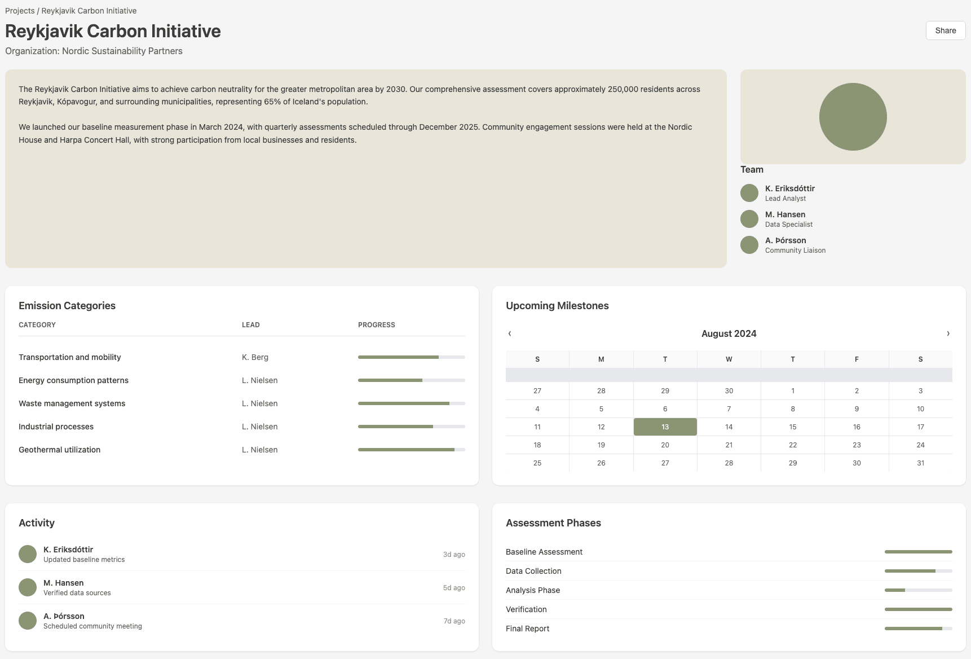Click A. Þórsson's avatar in the Activity feed
The image size is (971, 659).
[x=28, y=620]
